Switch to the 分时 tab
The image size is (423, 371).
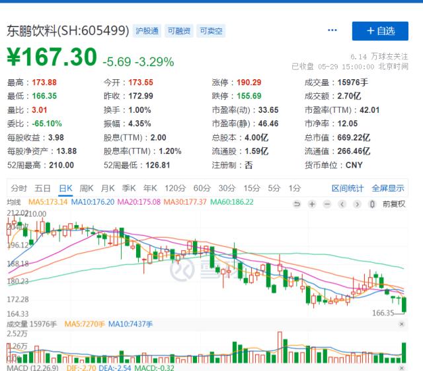tap(19, 188)
